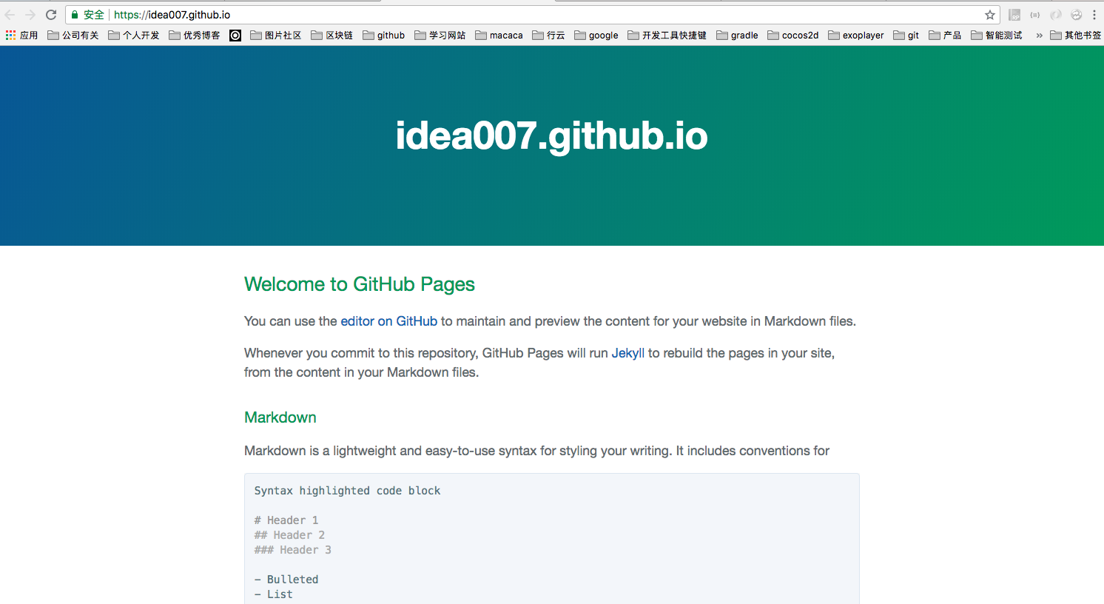Bookmark this page with the star
The width and height of the screenshot is (1104, 604).
(990, 15)
